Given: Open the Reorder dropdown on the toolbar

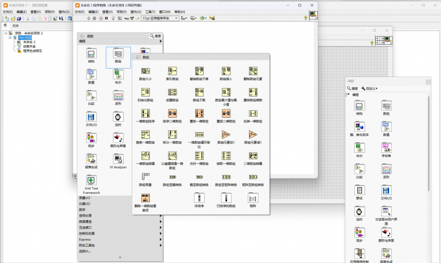Looking at the screenshot, I should (x=203, y=18).
